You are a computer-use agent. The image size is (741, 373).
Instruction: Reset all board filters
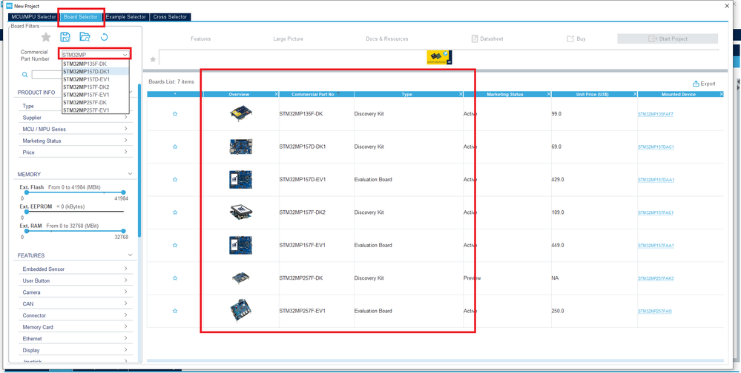point(104,37)
